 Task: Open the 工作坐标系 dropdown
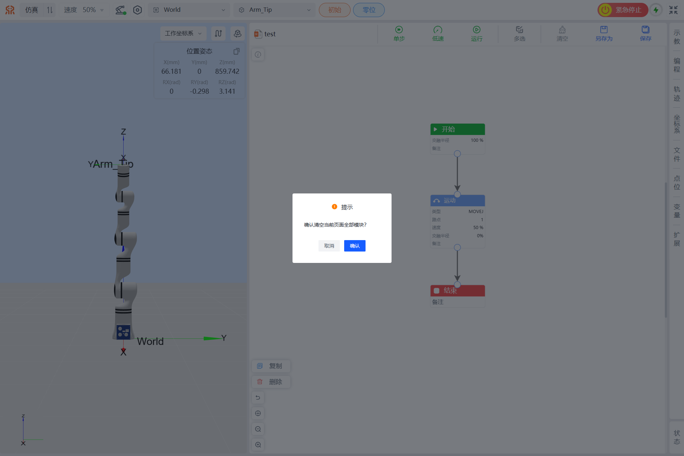(x=183, y=33)
